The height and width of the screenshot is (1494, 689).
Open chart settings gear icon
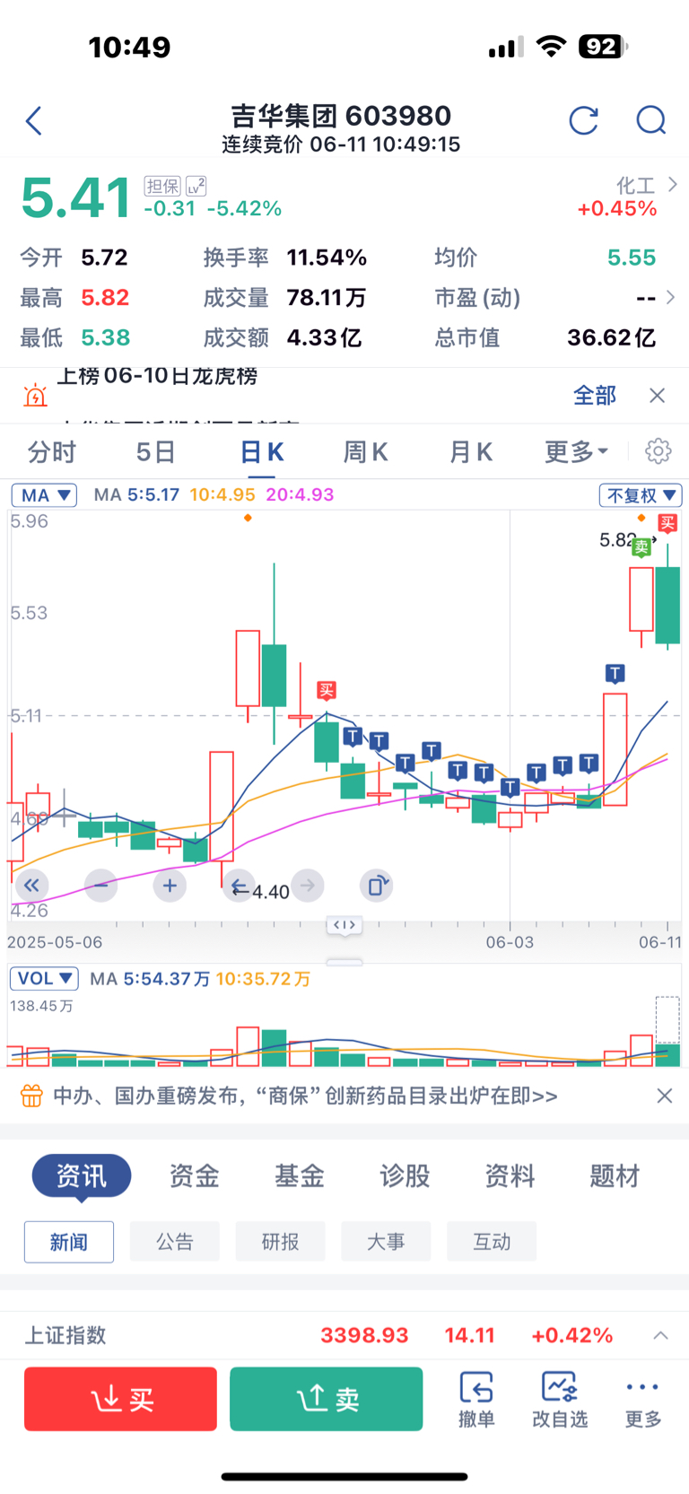(x=658, y=451)
